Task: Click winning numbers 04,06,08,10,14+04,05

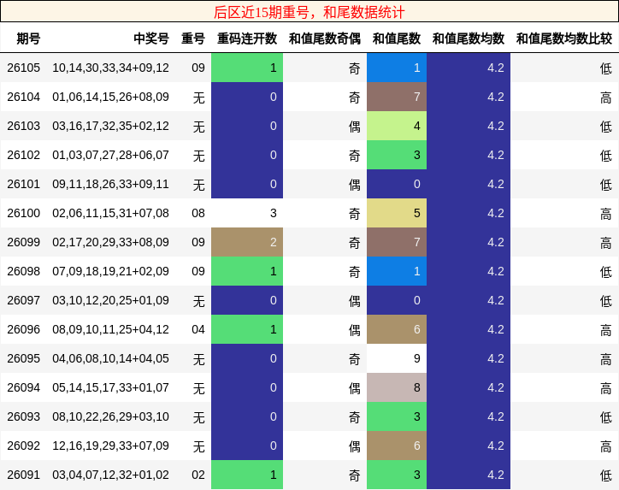Action: click(110, 358)
